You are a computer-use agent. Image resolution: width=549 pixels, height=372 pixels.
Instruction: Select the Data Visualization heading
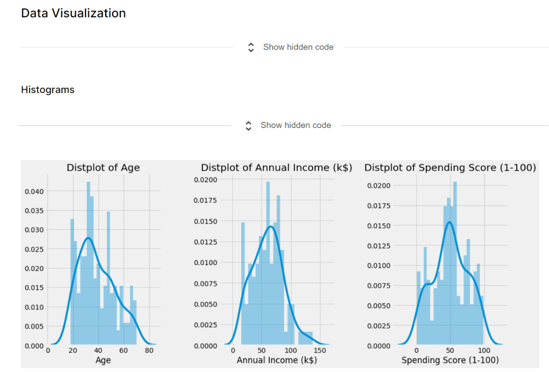pos(73,13)
